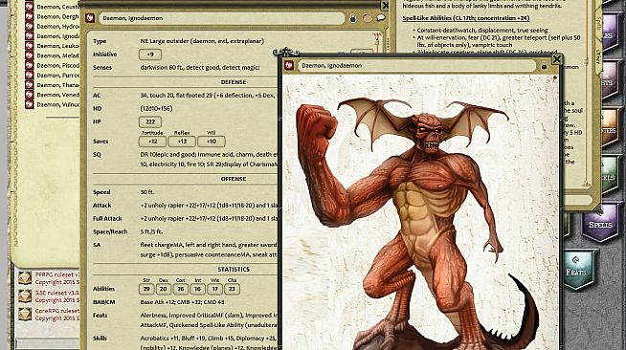The image size is (626, 350).
Task: Click the Speed value 30 ft.
Action: 146,192
